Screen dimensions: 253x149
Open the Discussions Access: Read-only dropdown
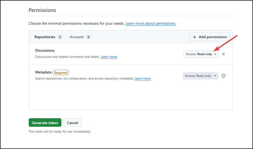pyautogui.click(x=201, y=54)
